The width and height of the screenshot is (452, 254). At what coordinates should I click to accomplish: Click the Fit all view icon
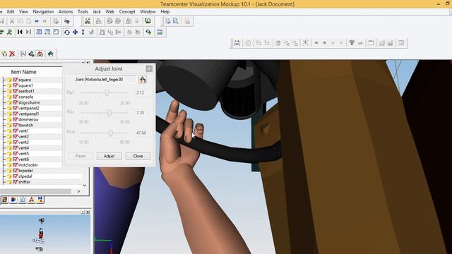point(39,32)
